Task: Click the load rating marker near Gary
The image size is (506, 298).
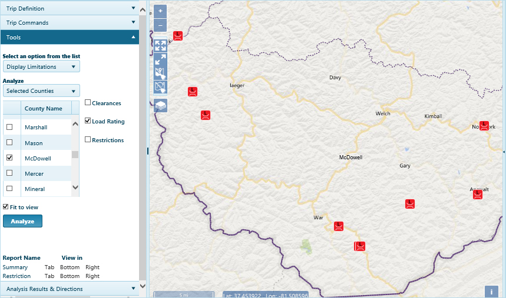Action: tap(410, 204)
